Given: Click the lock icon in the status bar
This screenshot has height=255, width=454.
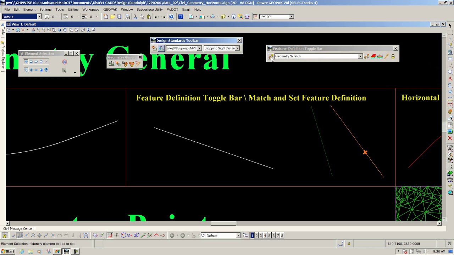Looking at the screenshot, I should (x=349, y=244).
